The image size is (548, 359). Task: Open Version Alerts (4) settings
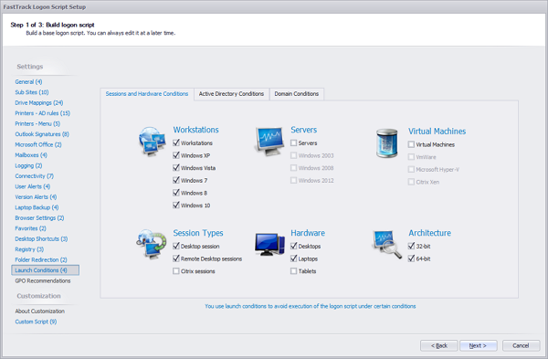click(36, 197)
